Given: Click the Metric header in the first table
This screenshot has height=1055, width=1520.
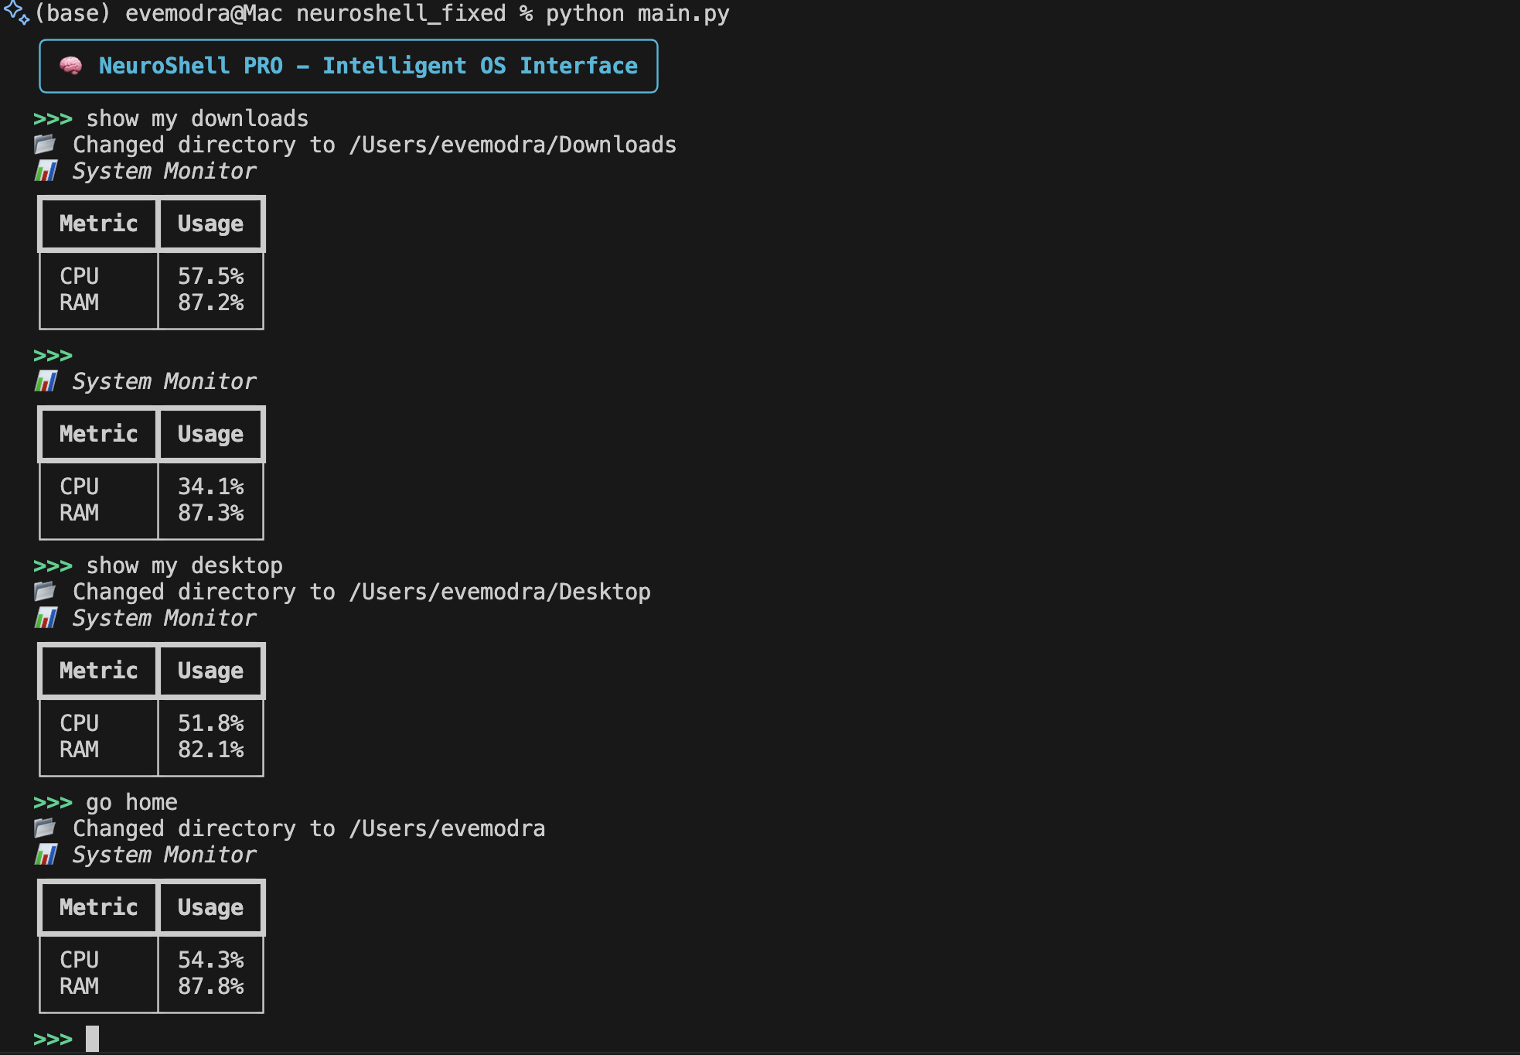Looking at the screenshot, I should [98, 224].
